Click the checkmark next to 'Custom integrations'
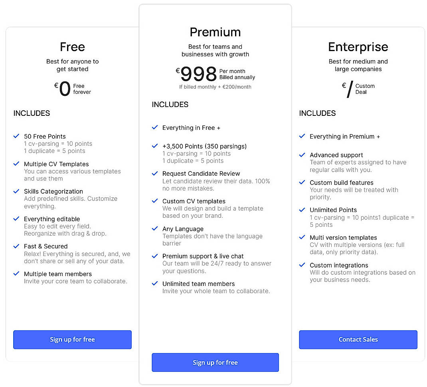The image size is (427, 387). point(302,265)
